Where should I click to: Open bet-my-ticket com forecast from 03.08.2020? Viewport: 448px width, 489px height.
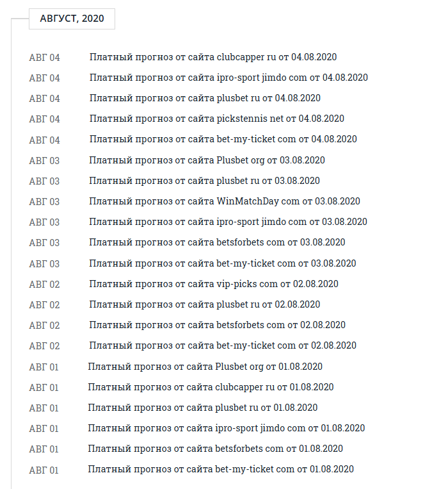point(223,263)
